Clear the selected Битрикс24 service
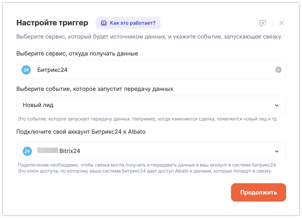Screen dimensions: 302x218 [278, 70]
